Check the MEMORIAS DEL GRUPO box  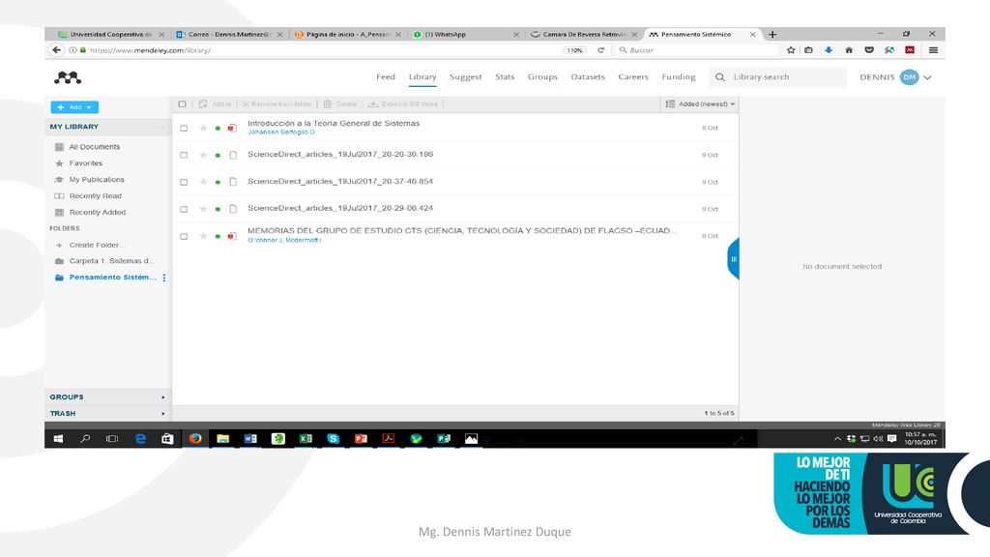click(184, 236)
